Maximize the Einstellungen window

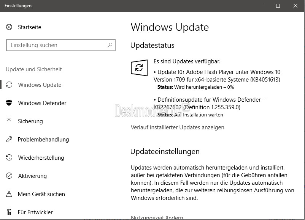(x=278, y=6)
